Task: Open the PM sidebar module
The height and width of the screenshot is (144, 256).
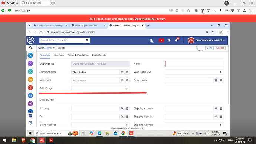Action: point(30,103)
